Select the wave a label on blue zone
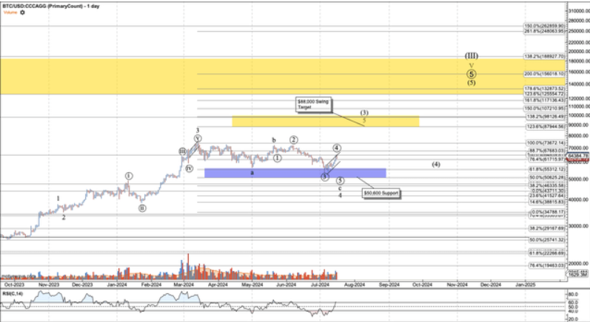Screen dimensions: 590x322 [252, 172]
